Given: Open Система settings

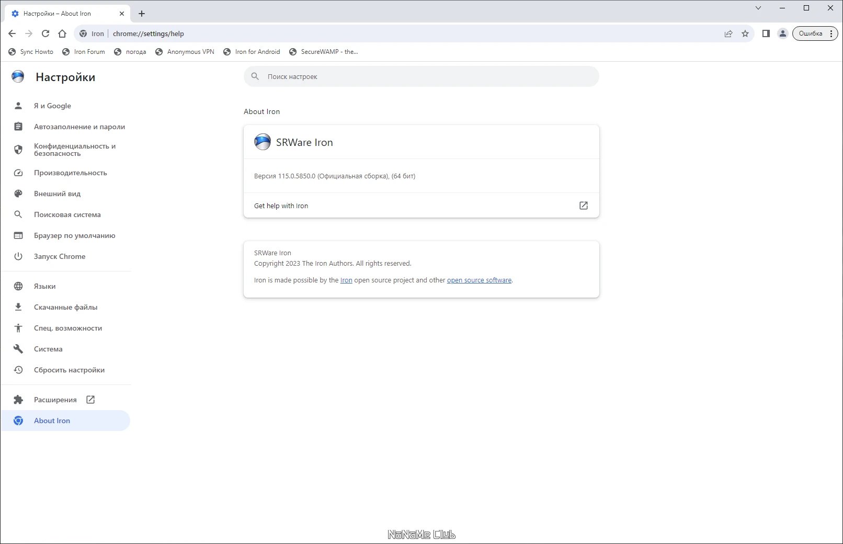Looking at the screenshot, I should click(x=65, y=349).
